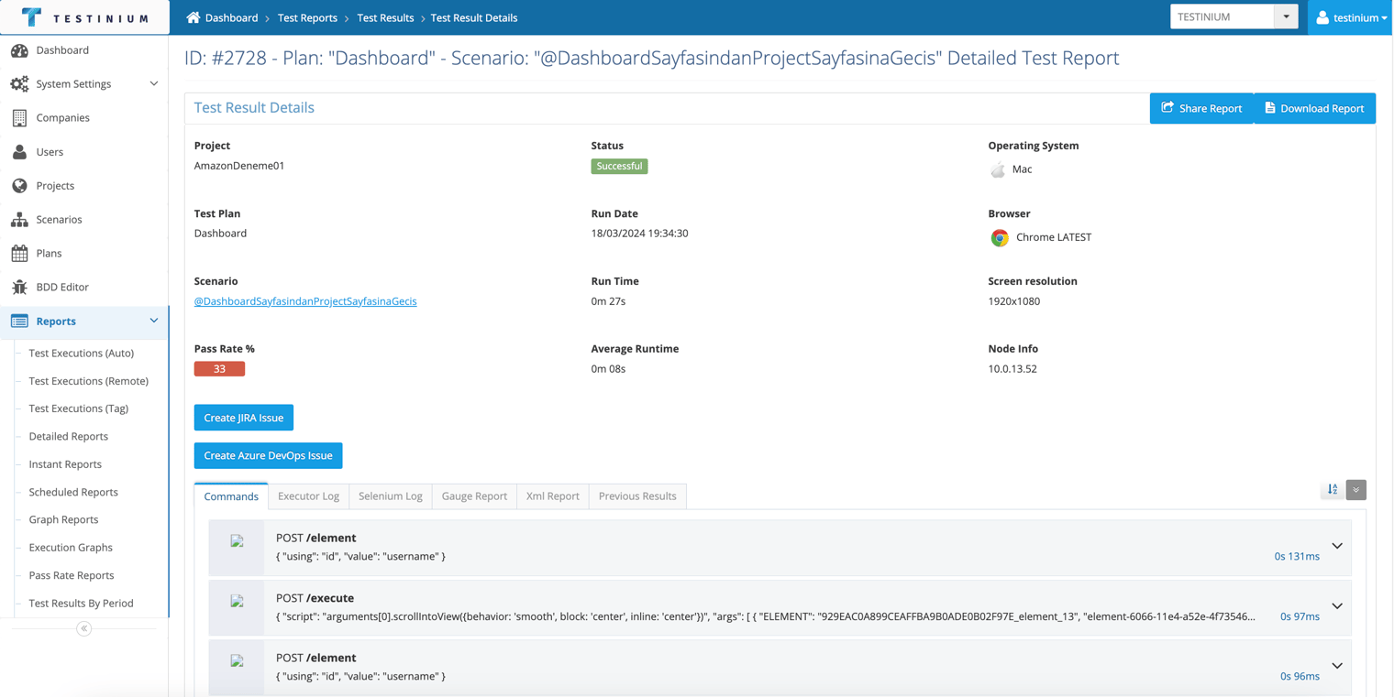The image size is (1394, 697).
Task: Click Create JIRA Issue button
Action: coord(244,418)
